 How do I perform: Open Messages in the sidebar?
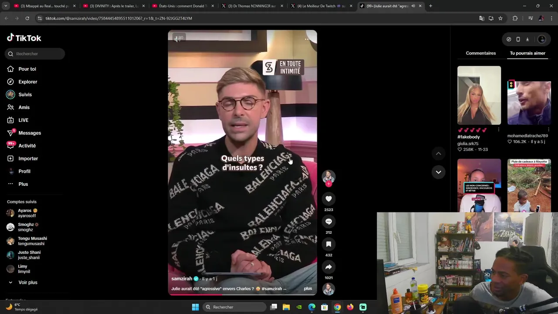[30, 133]
